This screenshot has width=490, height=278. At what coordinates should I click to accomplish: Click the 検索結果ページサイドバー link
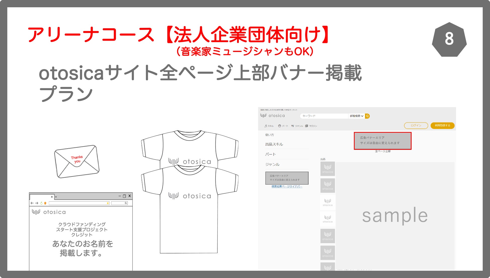point(287,186)
